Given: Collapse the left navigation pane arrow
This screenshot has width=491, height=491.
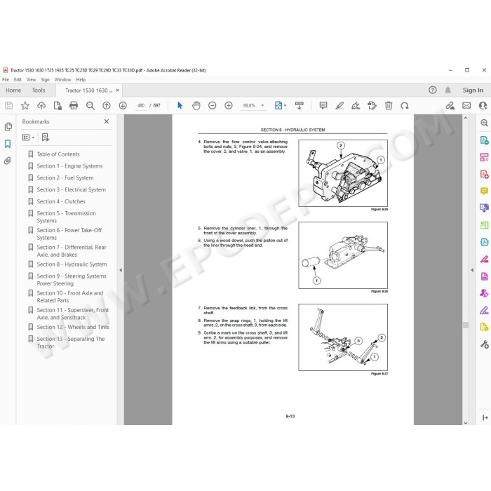Looking at the screenshot, I should 121,270.
